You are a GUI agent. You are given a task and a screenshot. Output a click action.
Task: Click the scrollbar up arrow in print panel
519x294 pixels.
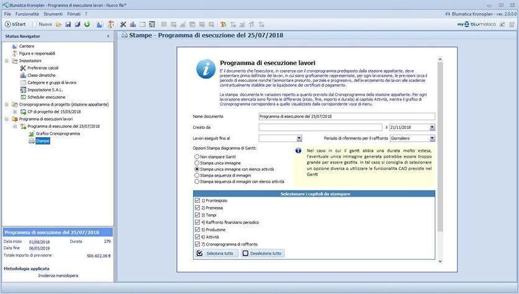tap(440, 59)
